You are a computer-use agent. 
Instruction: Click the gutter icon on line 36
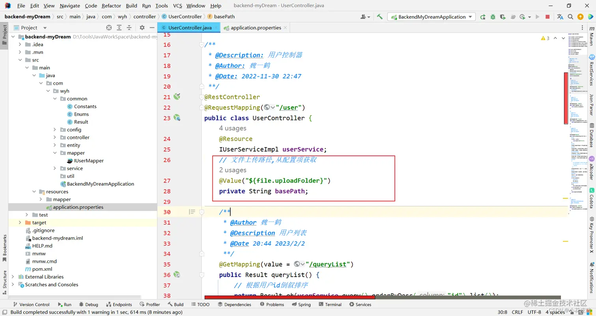click(x=177, y=274)
